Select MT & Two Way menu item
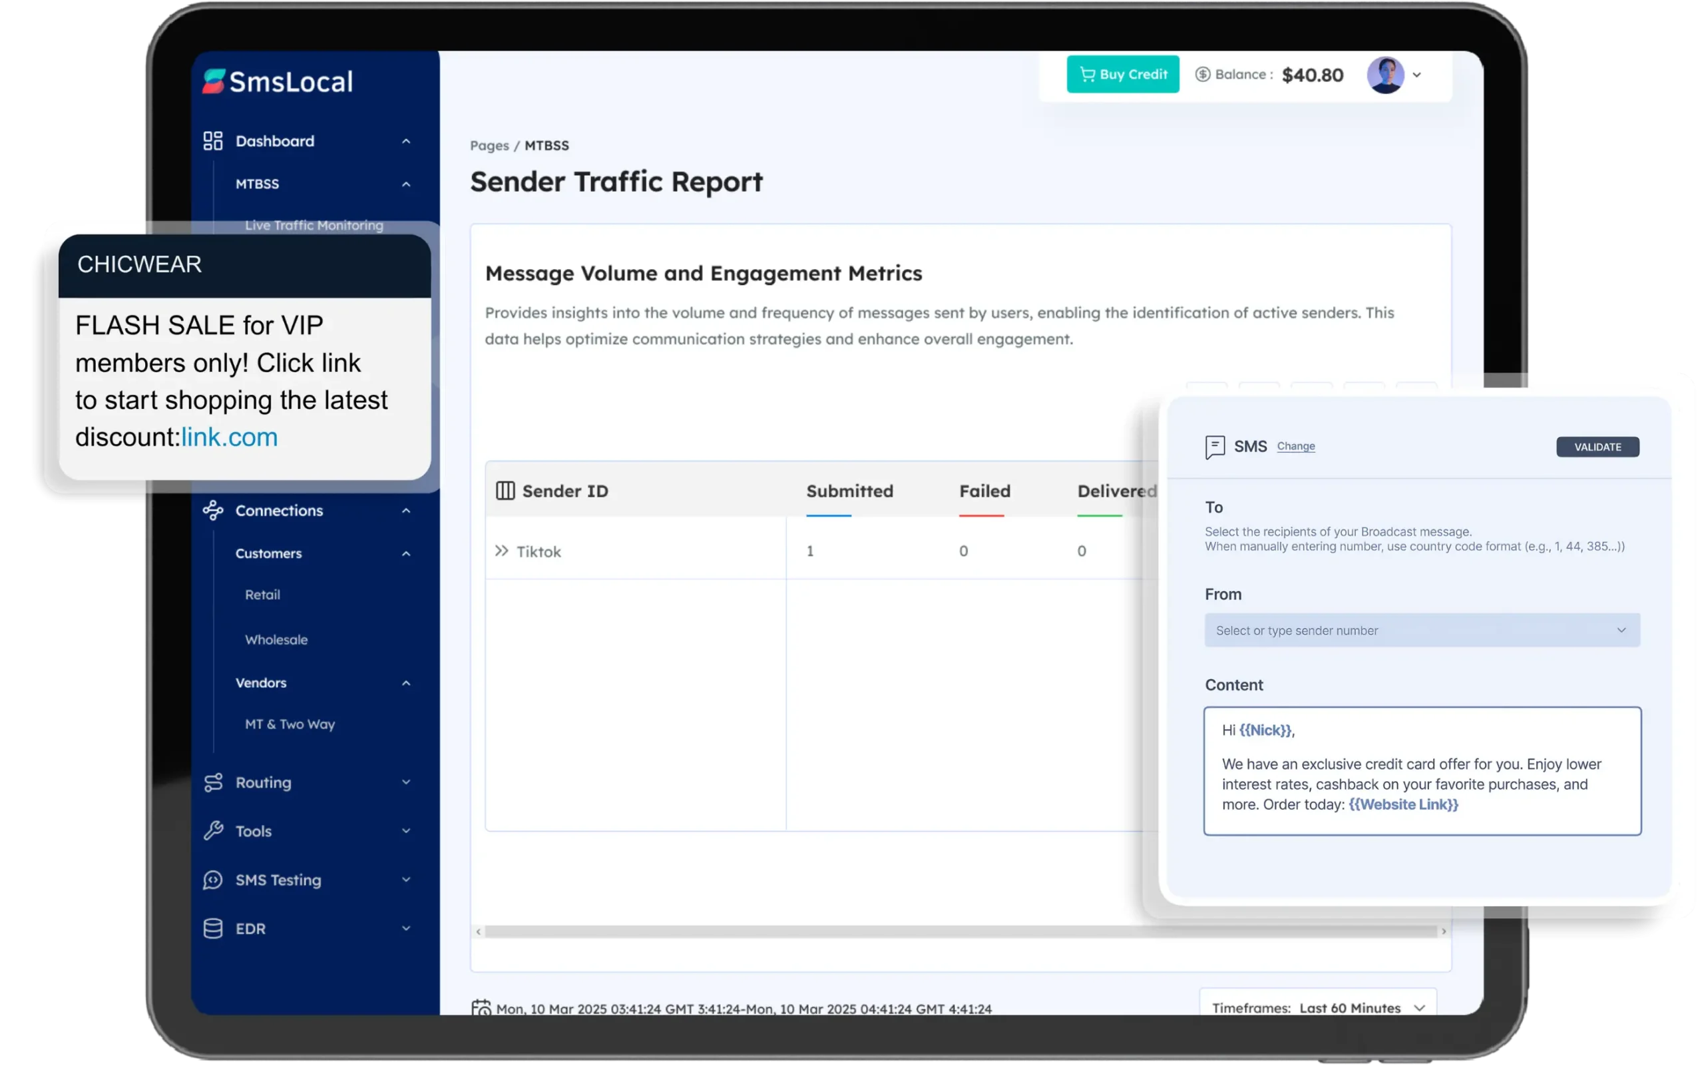Screen dimensions: 1704x1066 click(x=290, y=724)
